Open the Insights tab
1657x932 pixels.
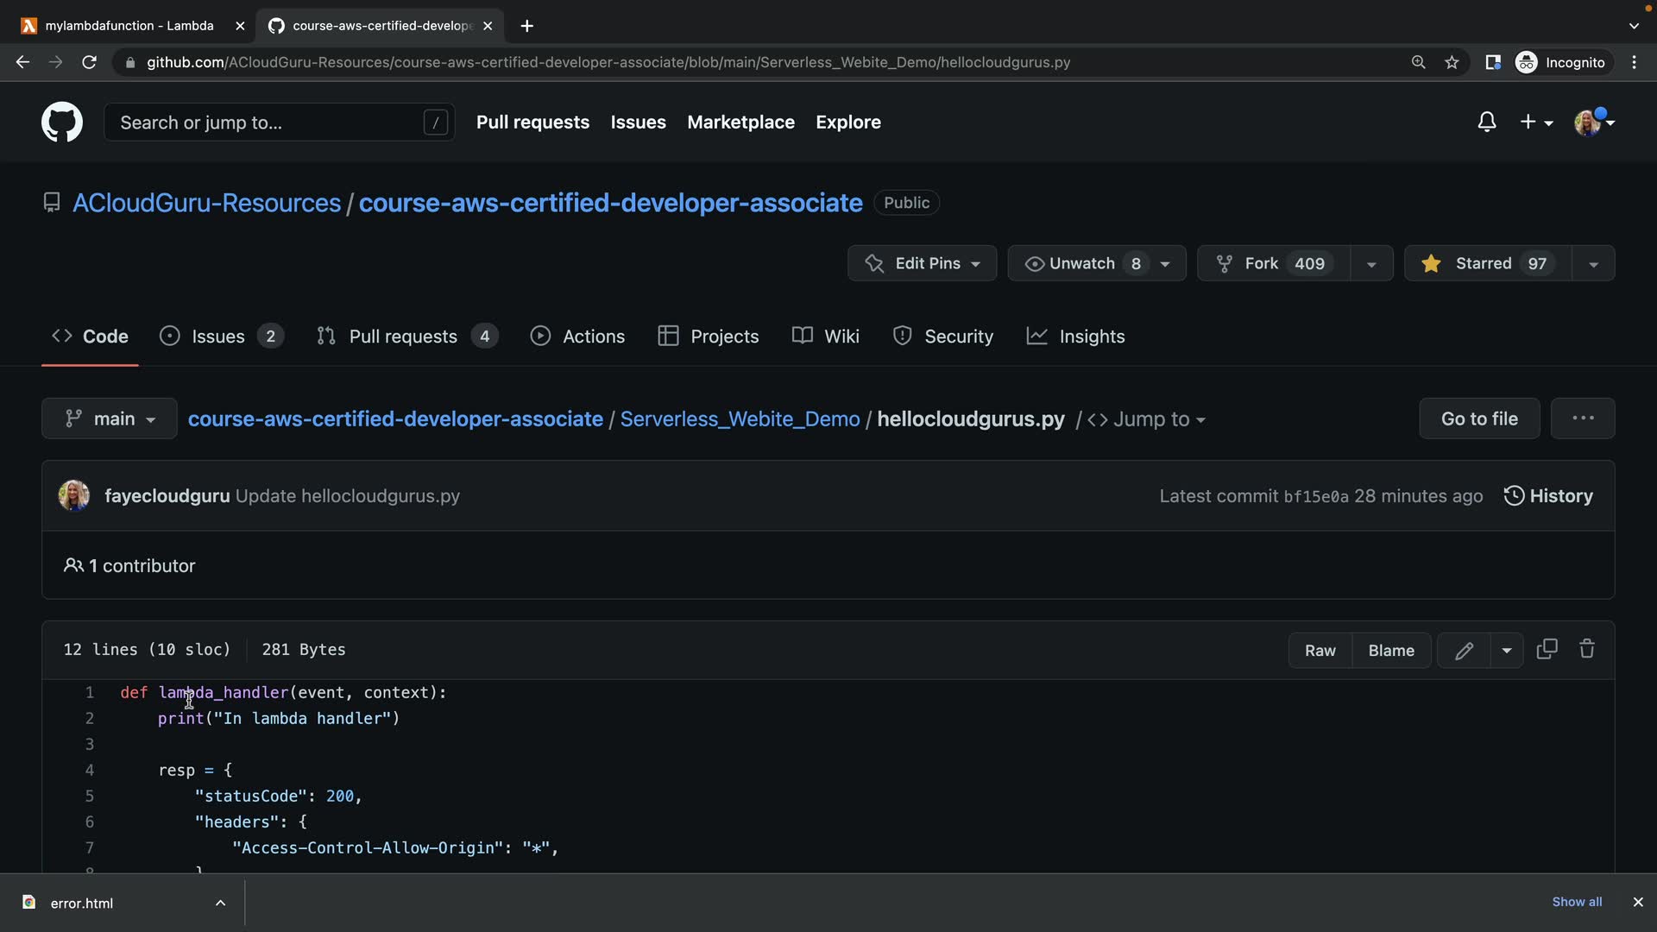pos(1075,337)
